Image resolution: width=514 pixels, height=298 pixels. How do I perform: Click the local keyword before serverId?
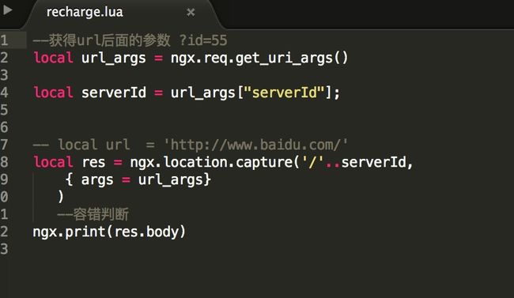(x=53, y=92)
